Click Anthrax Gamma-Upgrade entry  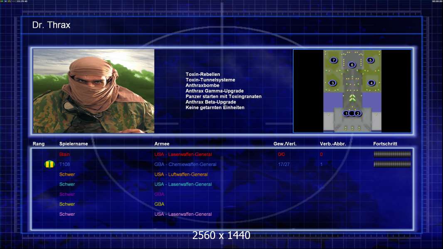214,91
